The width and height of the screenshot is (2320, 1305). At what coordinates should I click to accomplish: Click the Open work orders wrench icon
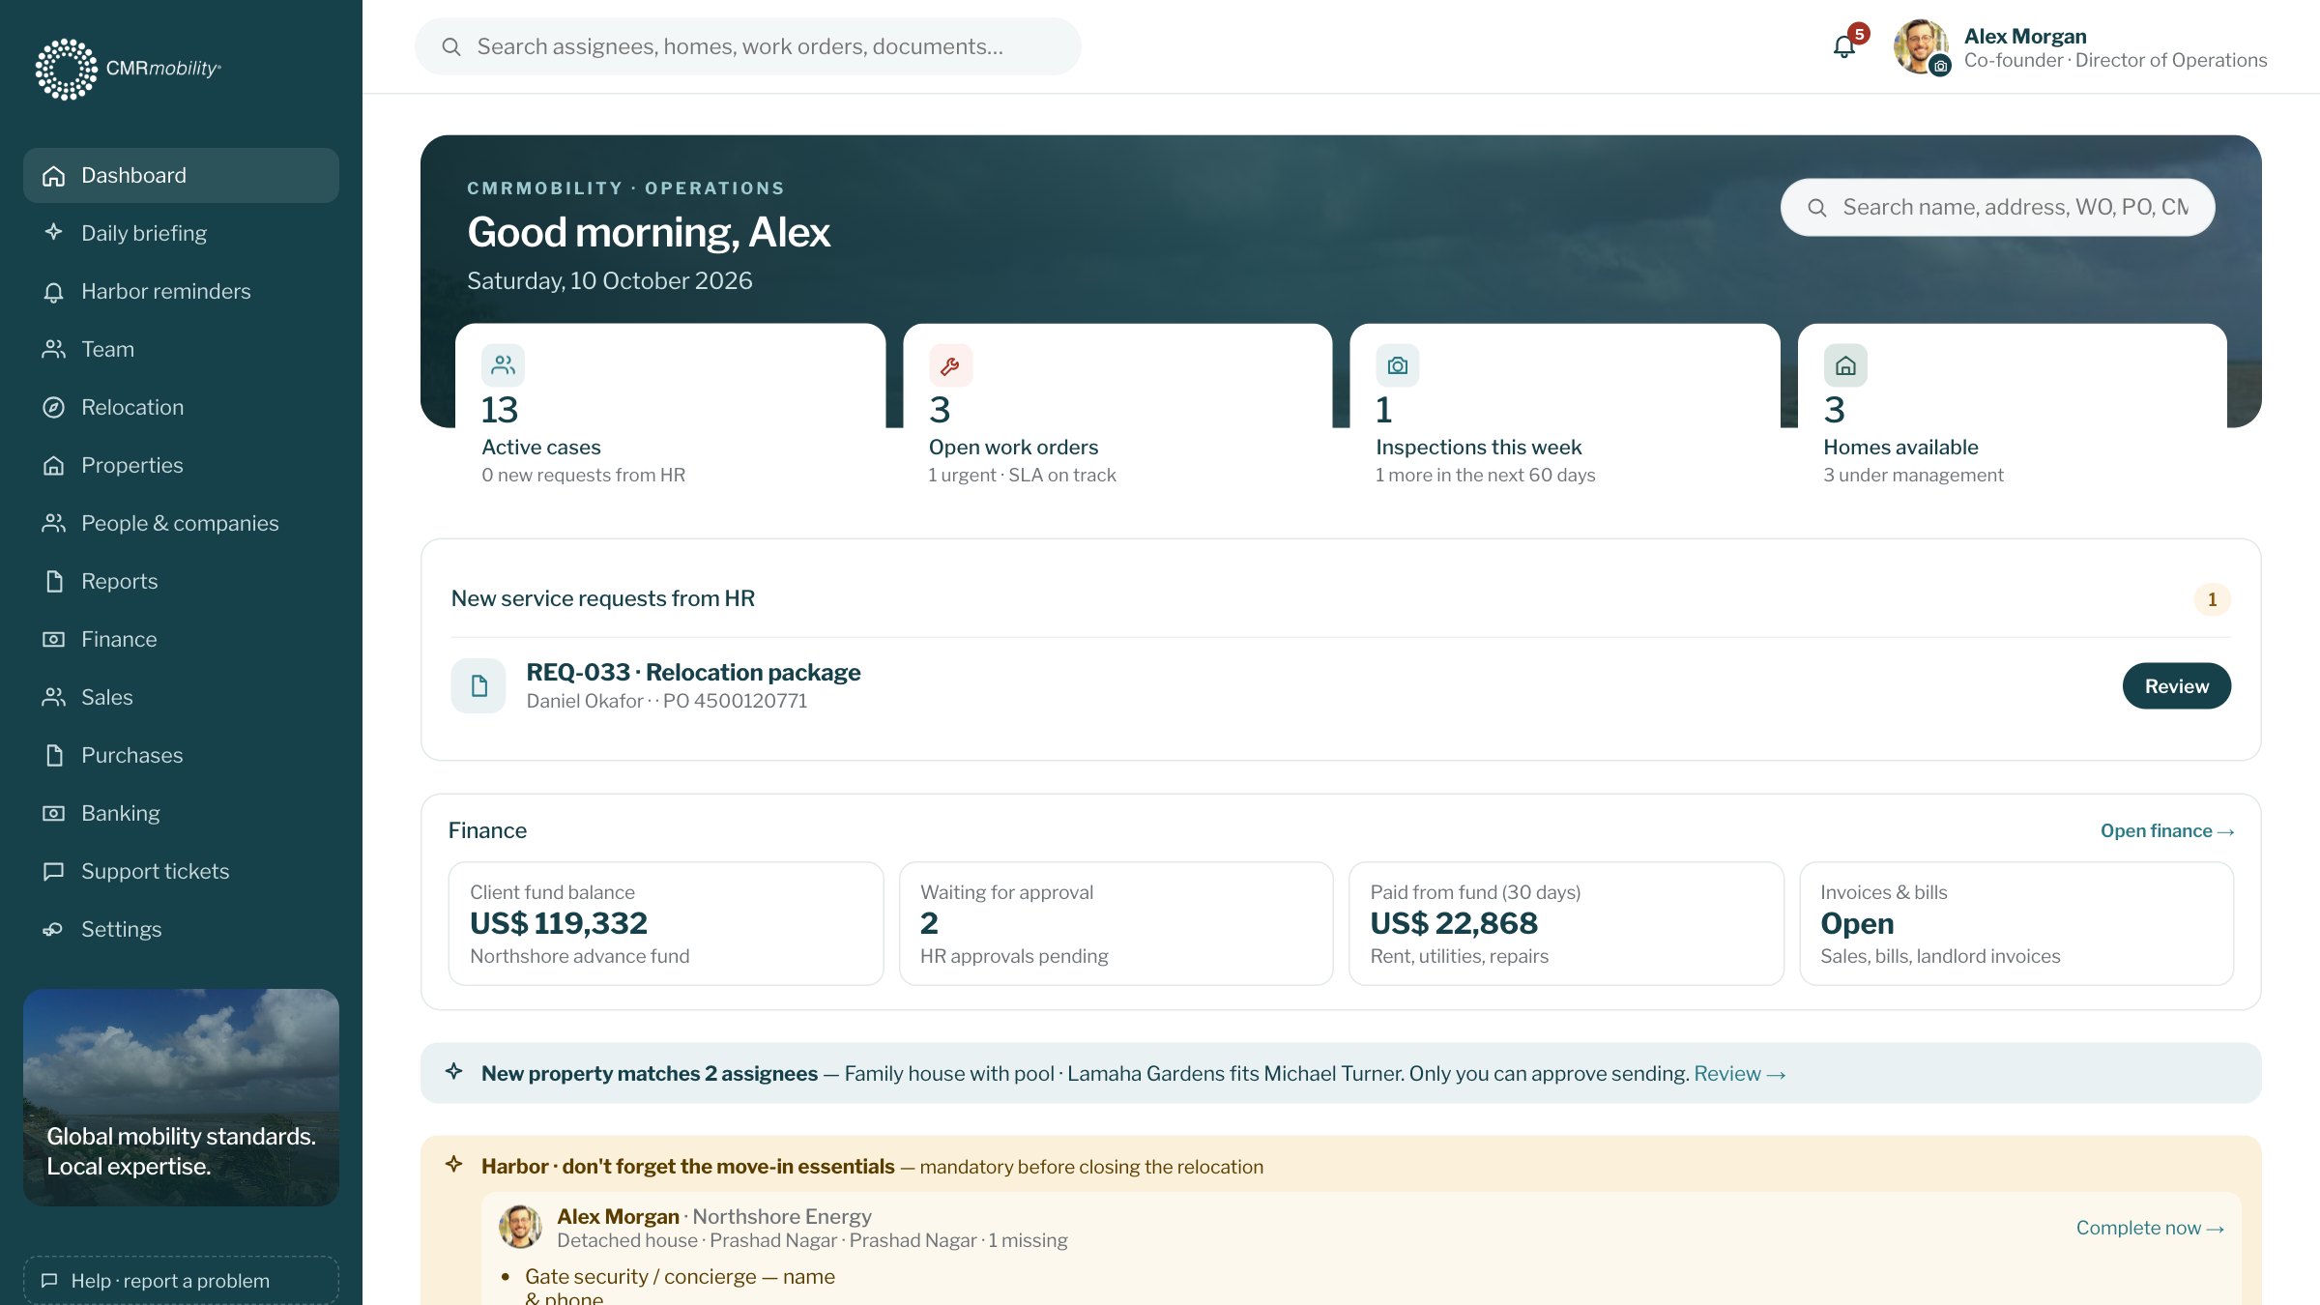tap(950, 365)
